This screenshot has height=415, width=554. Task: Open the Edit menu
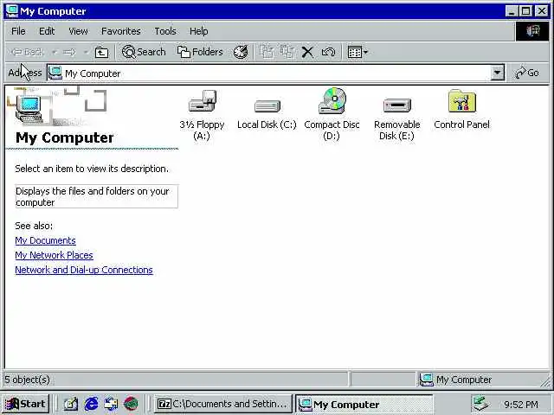[x=47, y=31]
